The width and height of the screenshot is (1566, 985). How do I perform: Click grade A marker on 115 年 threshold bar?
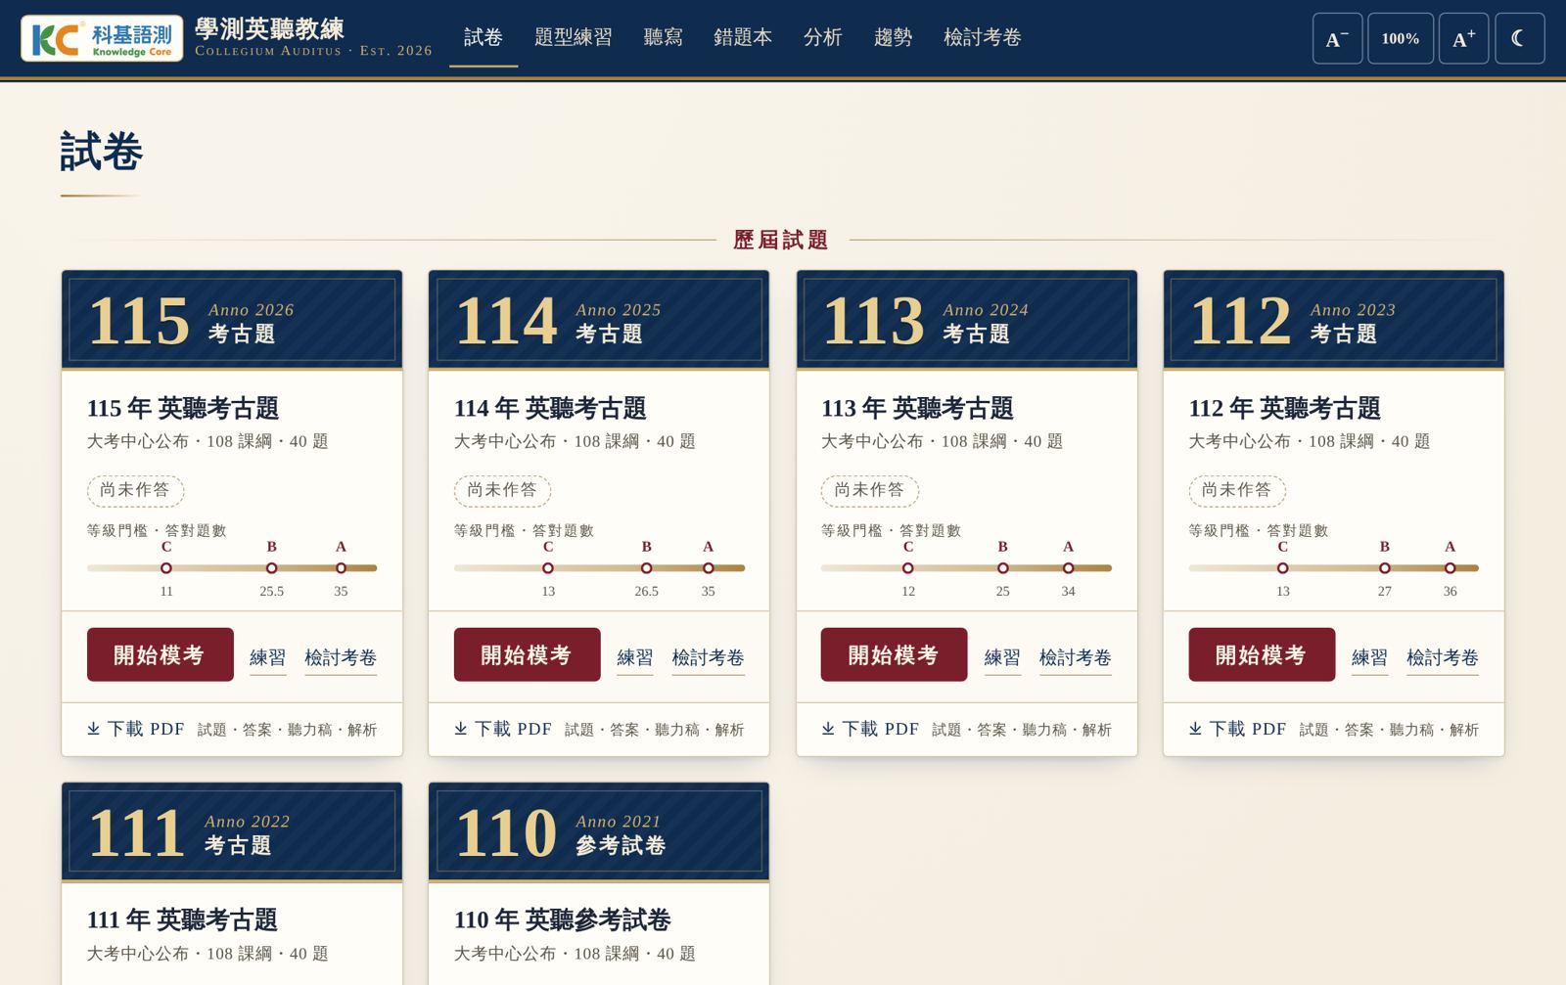[341, 567]
